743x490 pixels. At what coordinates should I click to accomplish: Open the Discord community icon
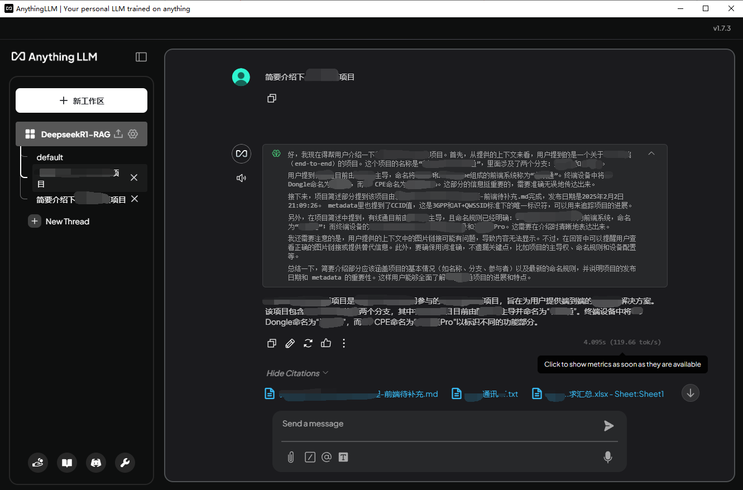point(96,463)
